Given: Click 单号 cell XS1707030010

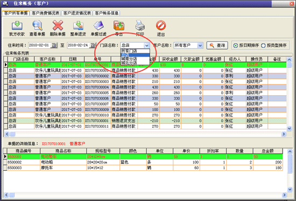Looking at the screenshot, I should point(97,115).
